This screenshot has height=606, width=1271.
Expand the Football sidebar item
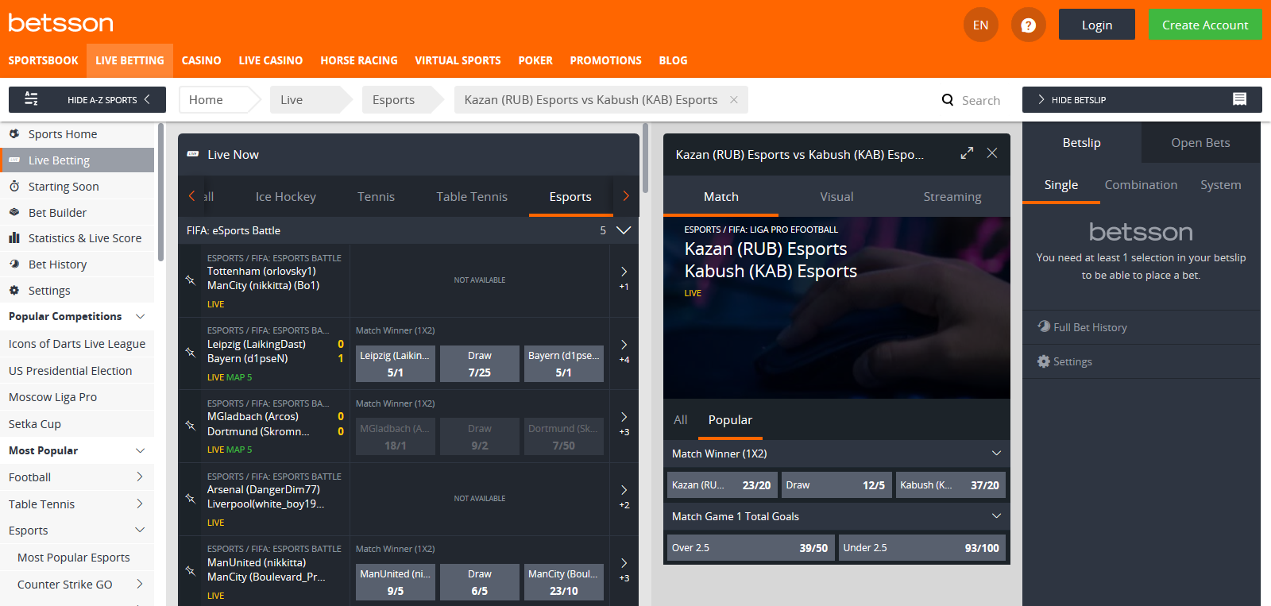141,477
